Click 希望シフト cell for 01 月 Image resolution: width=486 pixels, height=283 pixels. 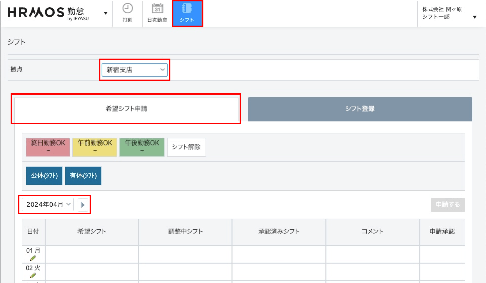pyautogui.click(x=92, y=254)
